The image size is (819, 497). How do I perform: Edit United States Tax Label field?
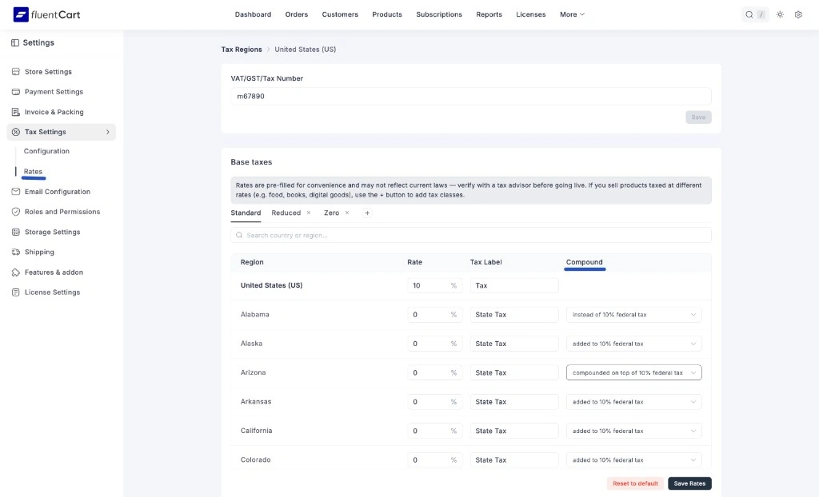click(514, 285)
